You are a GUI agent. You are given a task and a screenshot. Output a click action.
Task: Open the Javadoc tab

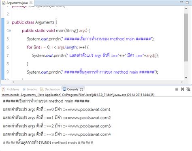coord(30,89)
